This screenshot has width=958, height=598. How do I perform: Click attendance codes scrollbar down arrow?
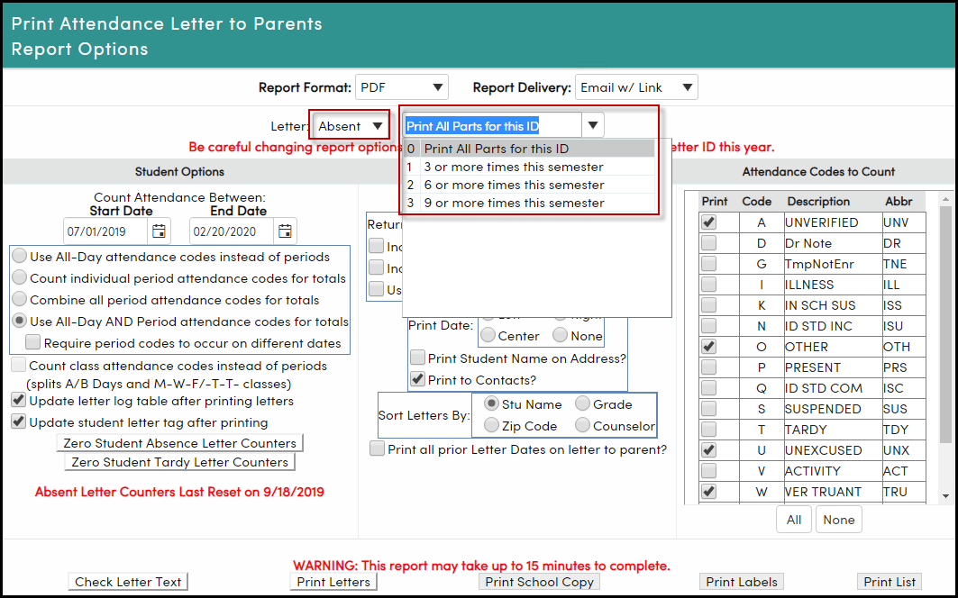click(x=945, y=496)
